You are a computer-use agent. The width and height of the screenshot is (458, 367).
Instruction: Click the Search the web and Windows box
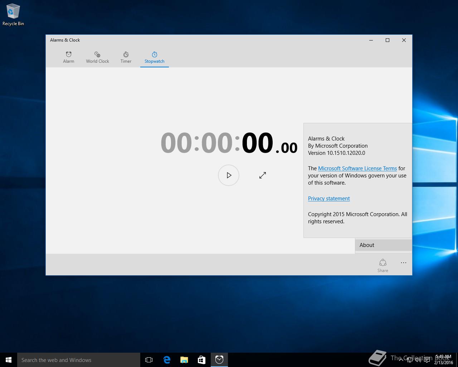pos(79,360)
